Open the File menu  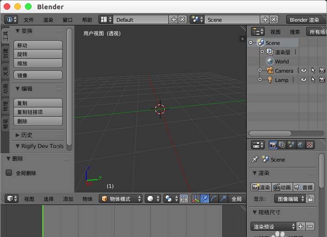[x=29, y=20]
